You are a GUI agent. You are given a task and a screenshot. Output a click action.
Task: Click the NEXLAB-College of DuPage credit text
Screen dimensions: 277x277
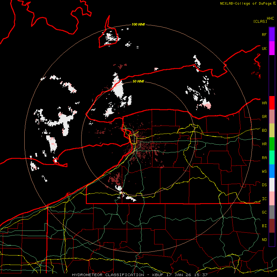(x=246, y=3)
